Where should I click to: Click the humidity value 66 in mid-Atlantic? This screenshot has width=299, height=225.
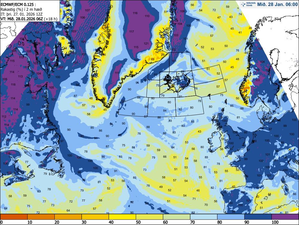click(x=165, y=157)
